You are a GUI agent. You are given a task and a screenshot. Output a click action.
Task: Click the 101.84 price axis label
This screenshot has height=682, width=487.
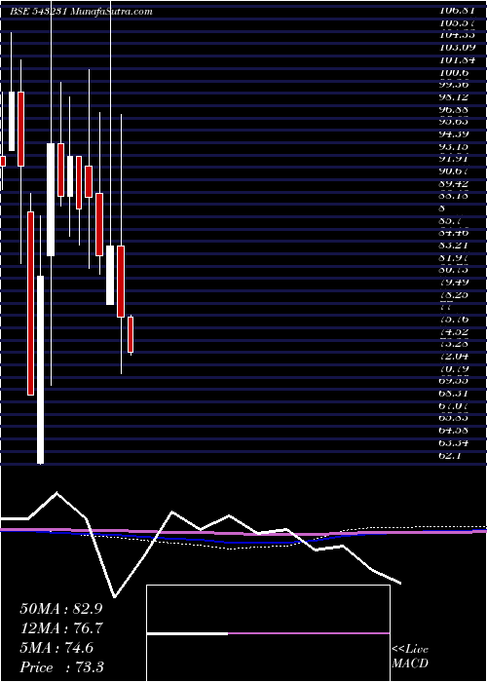click(456, 59)
